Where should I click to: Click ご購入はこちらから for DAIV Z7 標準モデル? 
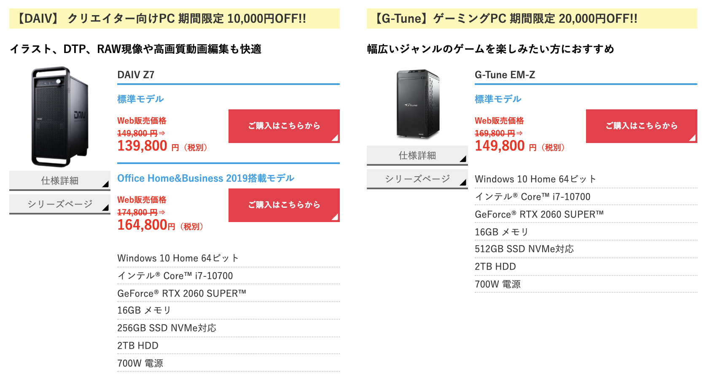click(284, 126)
